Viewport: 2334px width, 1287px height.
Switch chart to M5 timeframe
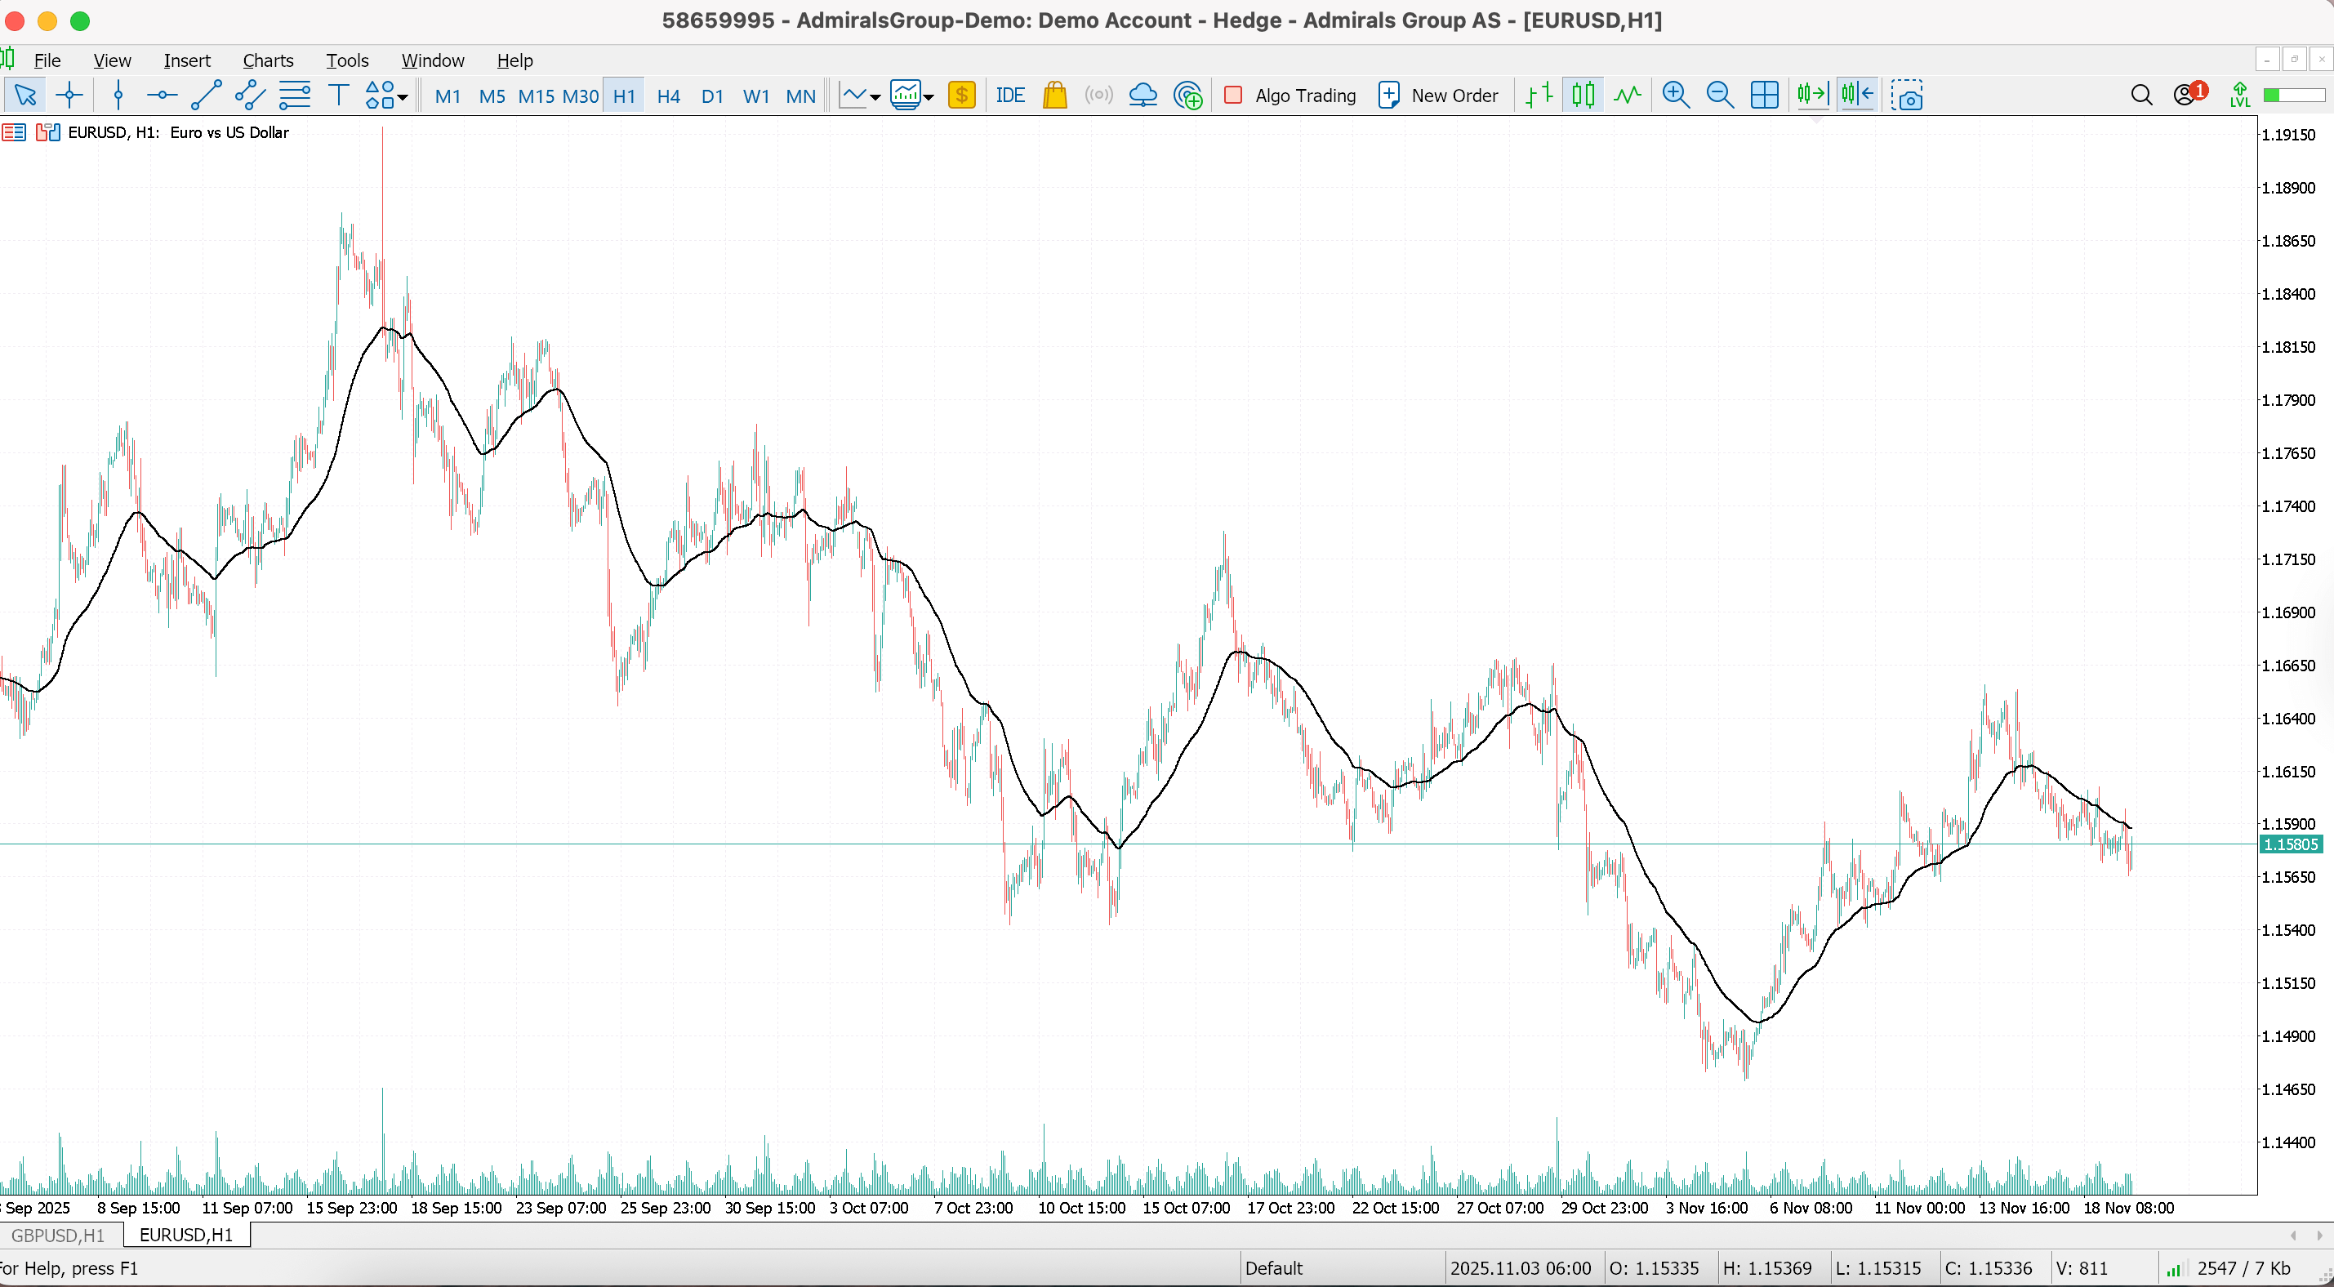click(492, 96)
